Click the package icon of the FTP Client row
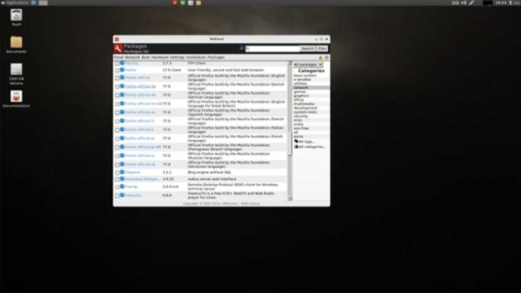 coord(122,63)
